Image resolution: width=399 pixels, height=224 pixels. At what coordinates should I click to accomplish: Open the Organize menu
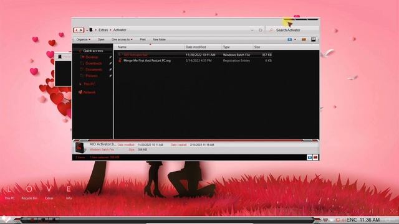coord(83,40)
